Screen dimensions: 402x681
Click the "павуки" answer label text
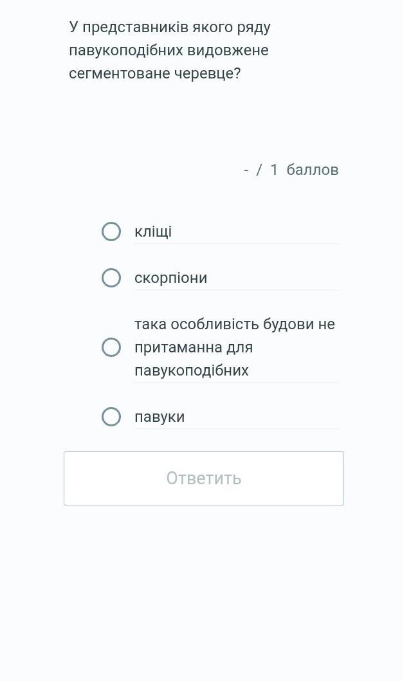pos(160,417)
